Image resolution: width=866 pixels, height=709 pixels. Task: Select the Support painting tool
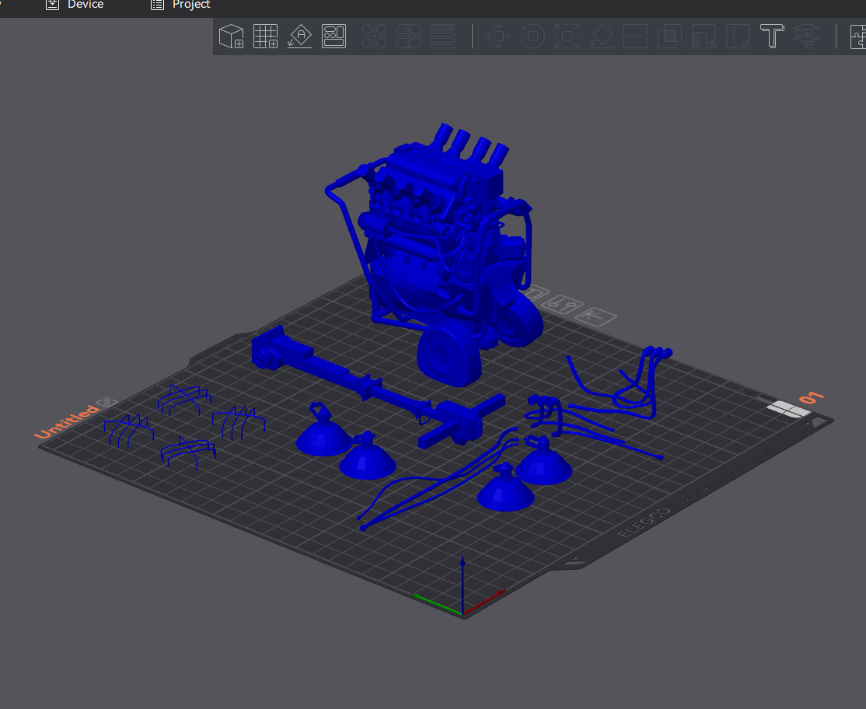704,37
